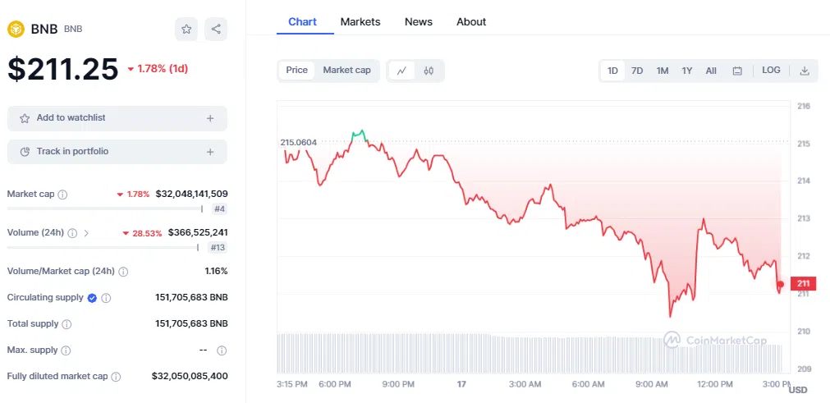Click the Market cap info icon
This screenshot has height=403, width=830.
63,195
